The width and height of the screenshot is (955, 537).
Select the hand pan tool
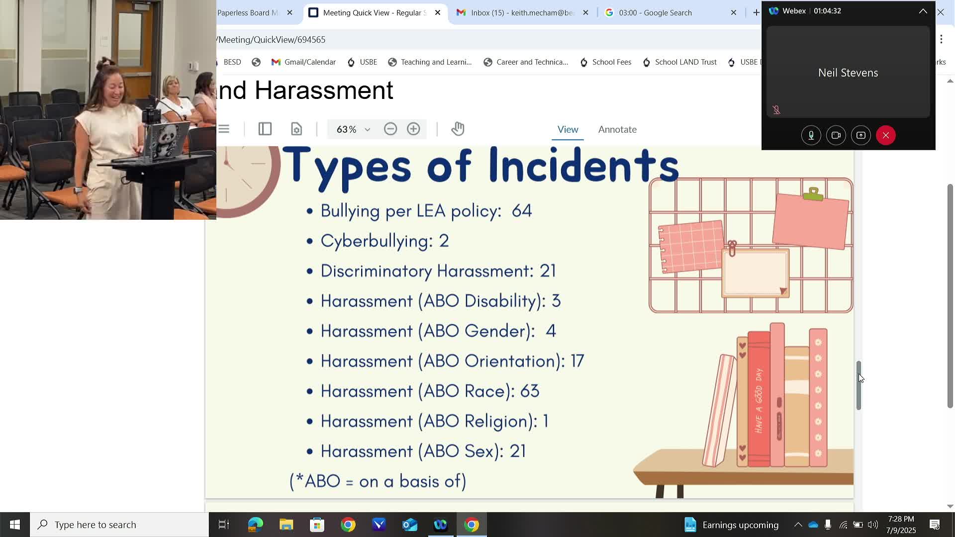[x=458, y=129]
